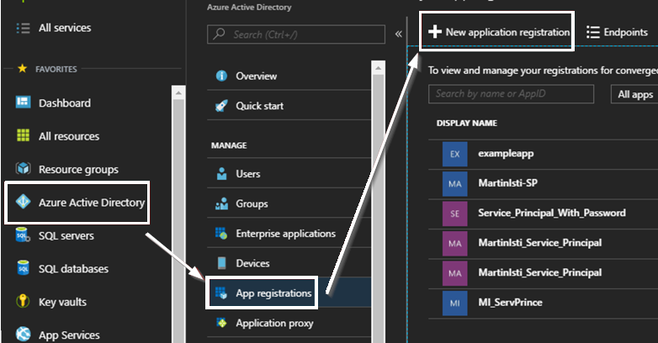Click up arrow of favorites scrollbar
658x343 pixels.
178,92
